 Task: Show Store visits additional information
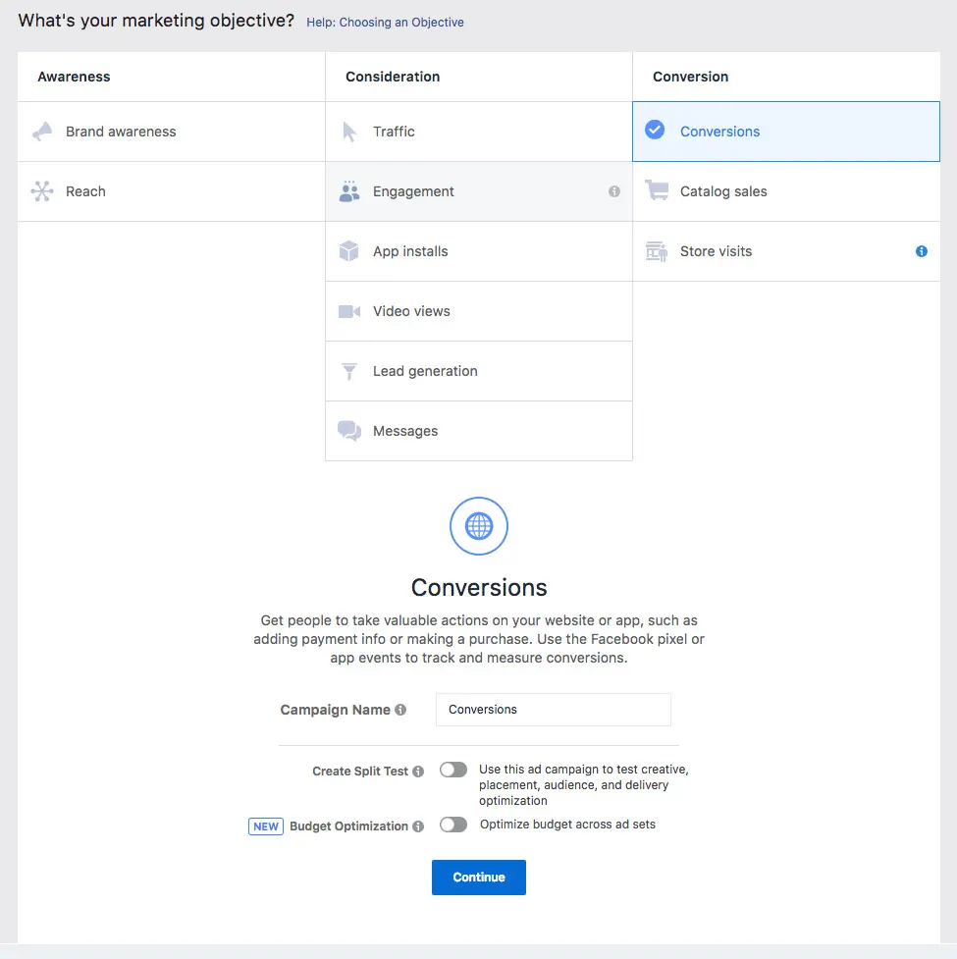click(921, 251)
